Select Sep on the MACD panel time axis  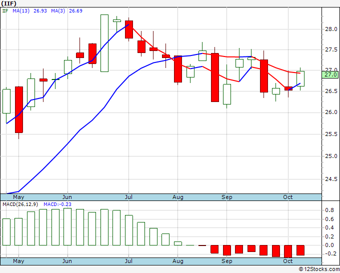pos(227,261)
